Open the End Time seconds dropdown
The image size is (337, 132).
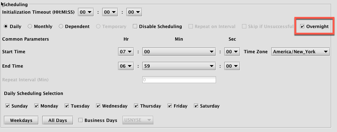[232, 66]
